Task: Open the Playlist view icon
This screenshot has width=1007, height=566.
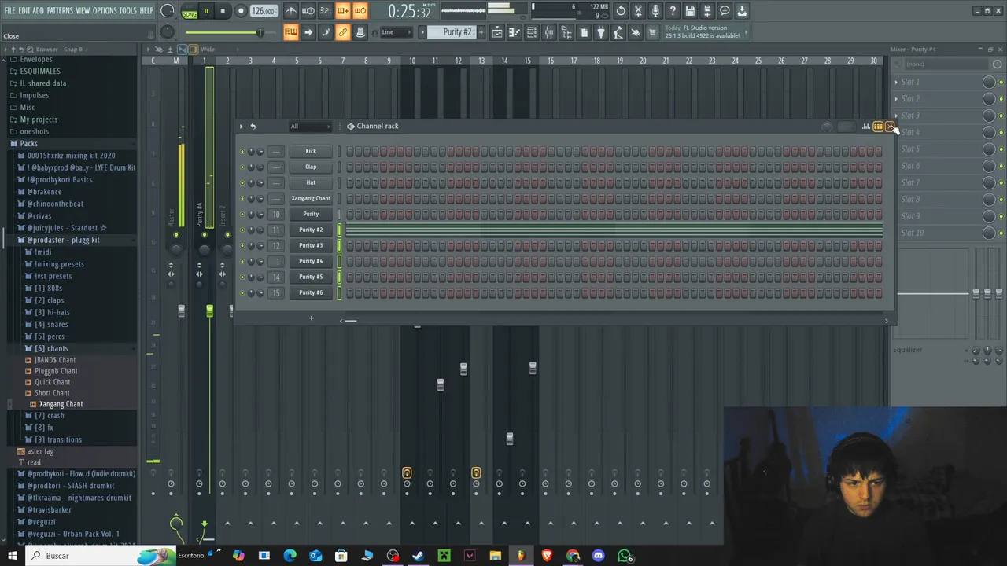Action: [x=497, y=32]
